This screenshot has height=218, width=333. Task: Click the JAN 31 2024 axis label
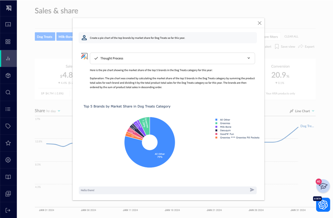pos(298,210)
